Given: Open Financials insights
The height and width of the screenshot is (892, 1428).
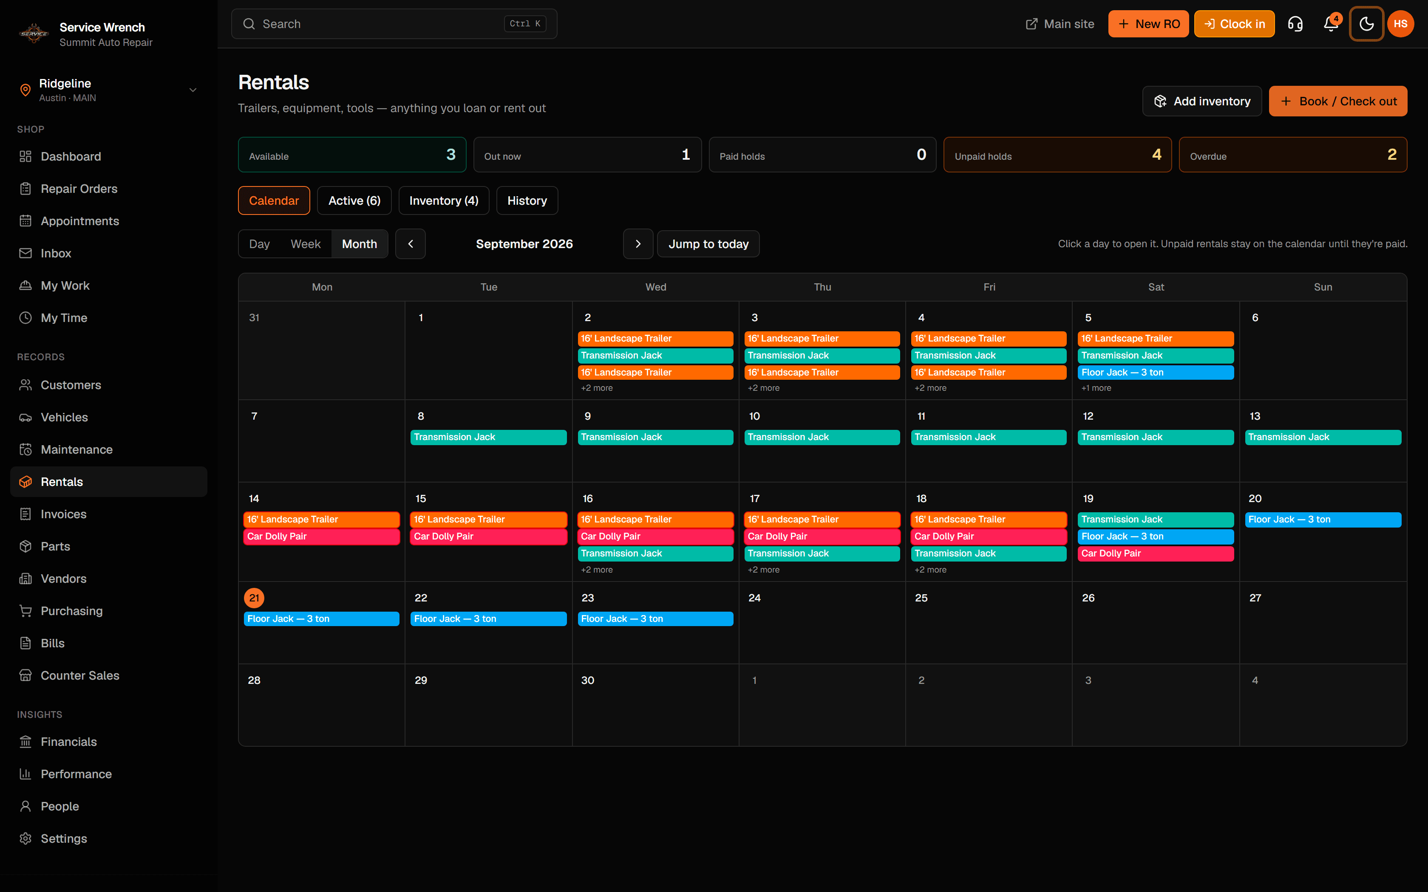Looking at the screenshot, I should click(108, 742).
